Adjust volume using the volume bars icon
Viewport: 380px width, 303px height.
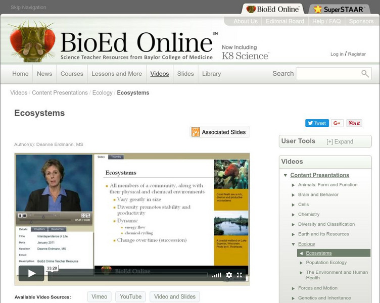point(217,275)
